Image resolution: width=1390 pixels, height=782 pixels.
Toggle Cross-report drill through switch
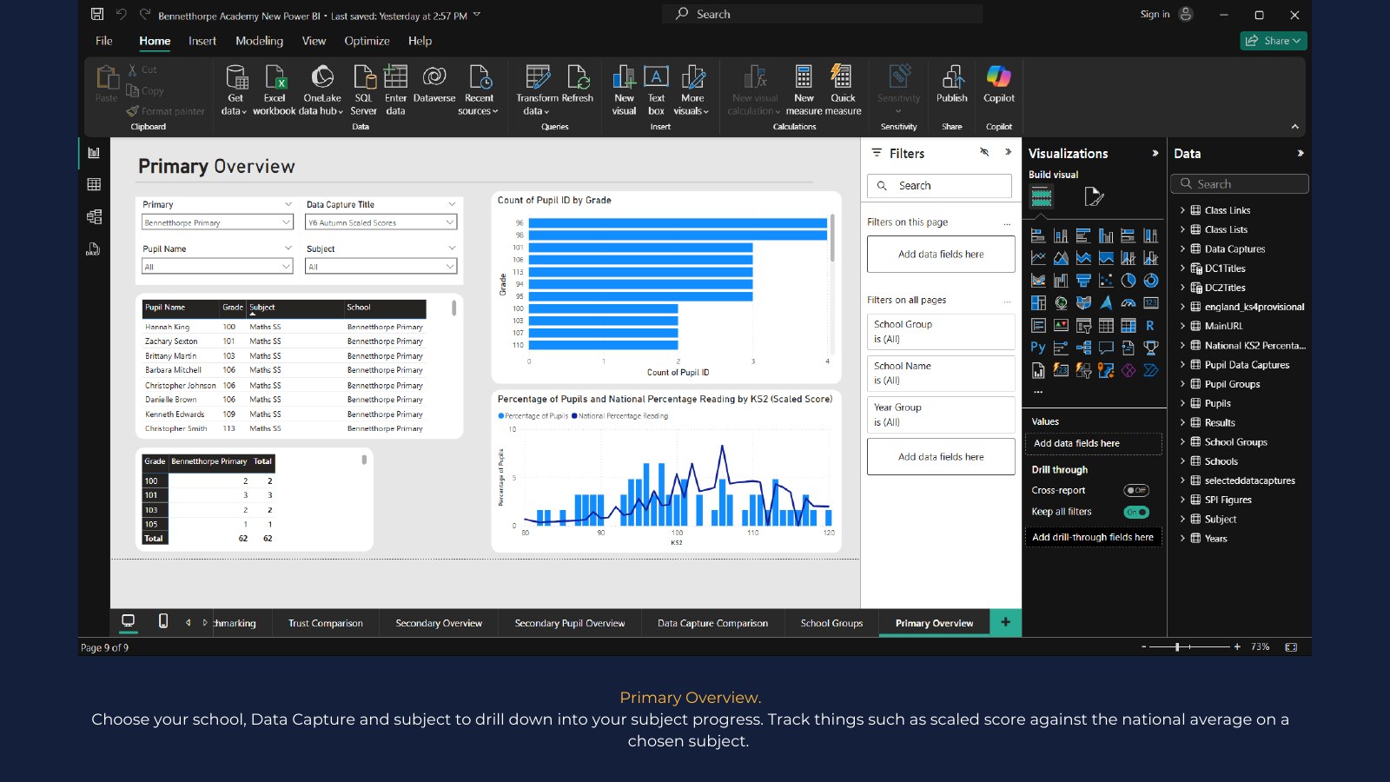pos(1136,490)
